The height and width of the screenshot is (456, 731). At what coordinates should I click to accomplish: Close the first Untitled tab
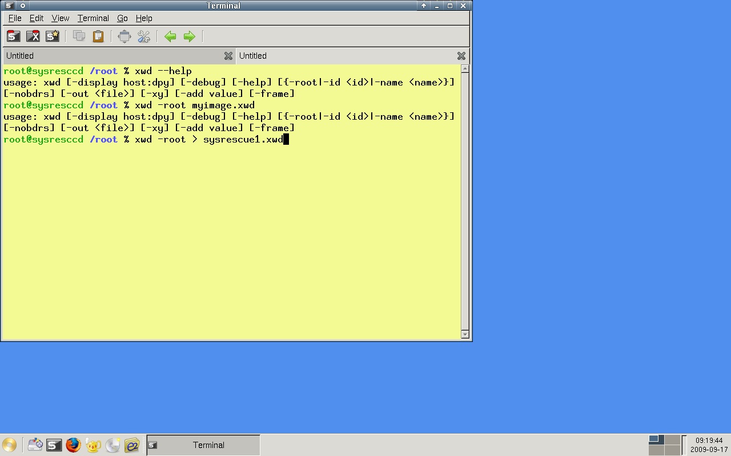(x=228, y=56)
